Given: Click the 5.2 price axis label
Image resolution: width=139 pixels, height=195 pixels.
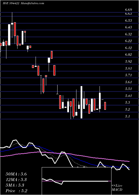Looking at the screenshot, I should 127,109.
